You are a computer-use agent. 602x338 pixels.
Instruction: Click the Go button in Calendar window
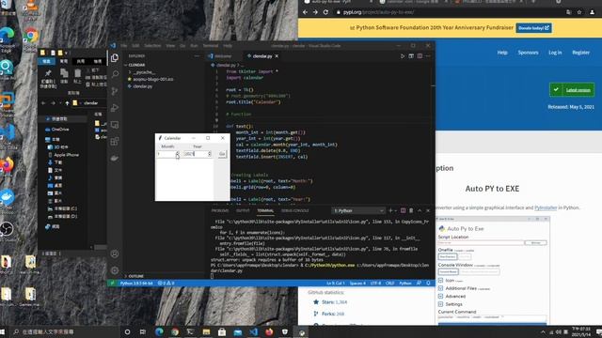coord(222,154)
